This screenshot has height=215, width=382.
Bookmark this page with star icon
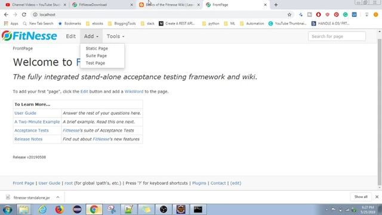point(289,14)
